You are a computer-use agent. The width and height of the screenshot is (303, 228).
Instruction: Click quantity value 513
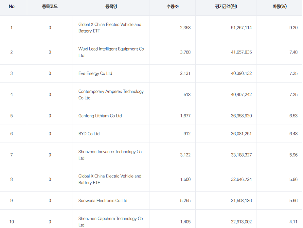187,95
